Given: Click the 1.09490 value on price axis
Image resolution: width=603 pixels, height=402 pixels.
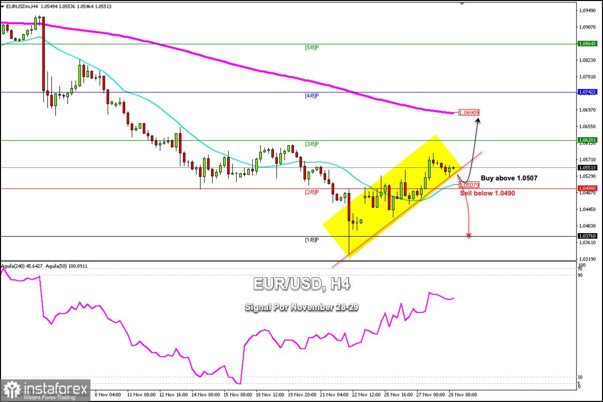Looking at the screenshot, I should point(587,11).
